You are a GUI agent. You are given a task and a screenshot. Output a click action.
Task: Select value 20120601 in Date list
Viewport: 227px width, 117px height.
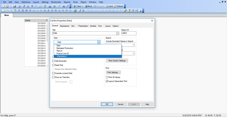point(41,31)
